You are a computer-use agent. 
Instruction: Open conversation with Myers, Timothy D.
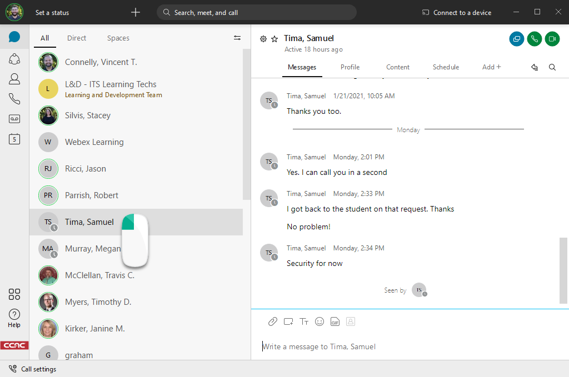click(x=136, y=302)
